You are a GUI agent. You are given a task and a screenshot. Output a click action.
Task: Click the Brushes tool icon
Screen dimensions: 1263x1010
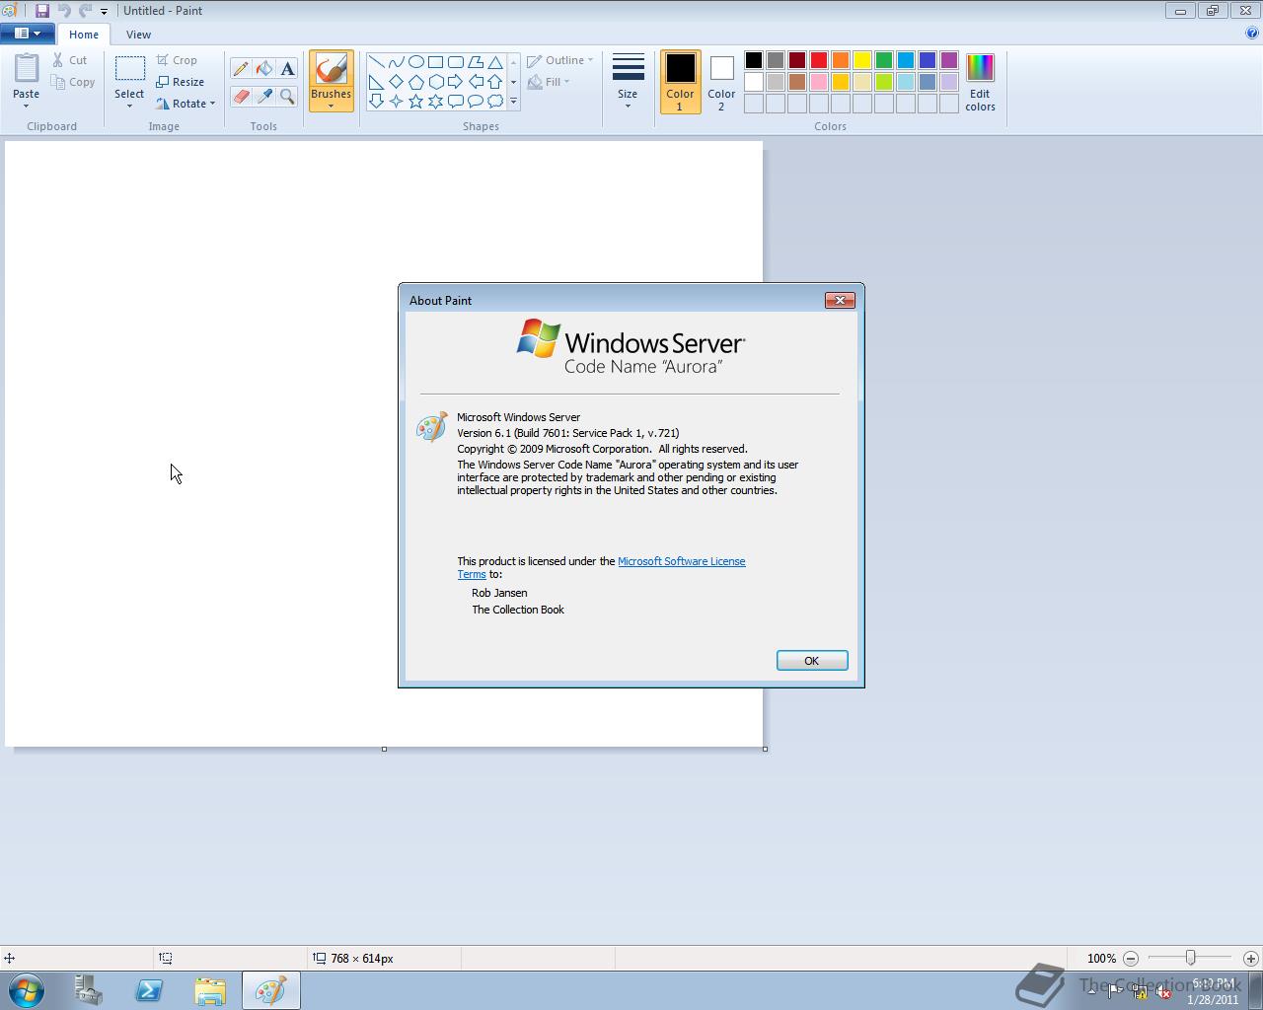click(x=331, y=69)
